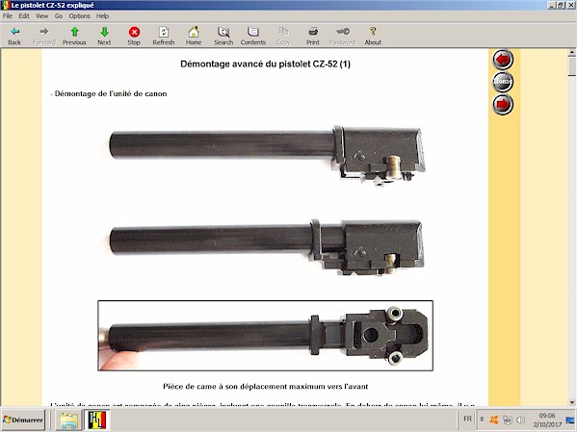Viewport: 578px width, 433px height.
Task: Open the Options menu
Action: pos(79,15)
